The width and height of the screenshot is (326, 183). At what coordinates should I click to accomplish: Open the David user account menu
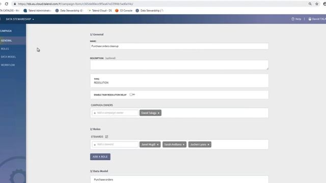pyautogui.click(x=317, y=19)
